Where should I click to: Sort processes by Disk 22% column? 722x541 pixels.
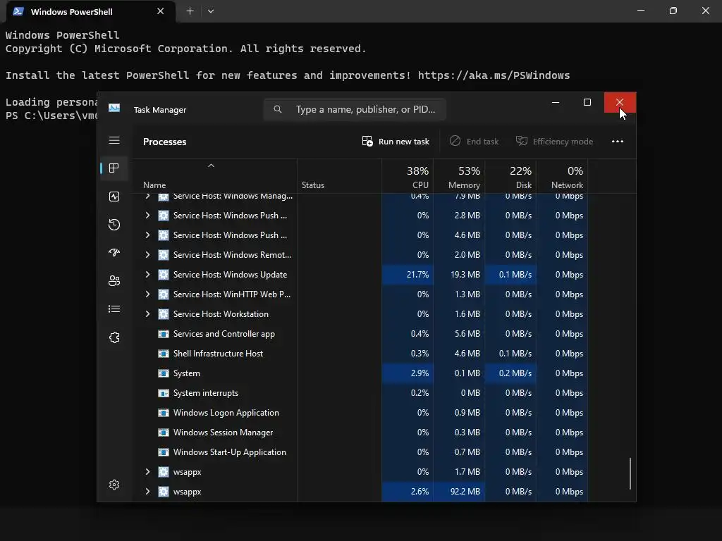pos(510,176)
